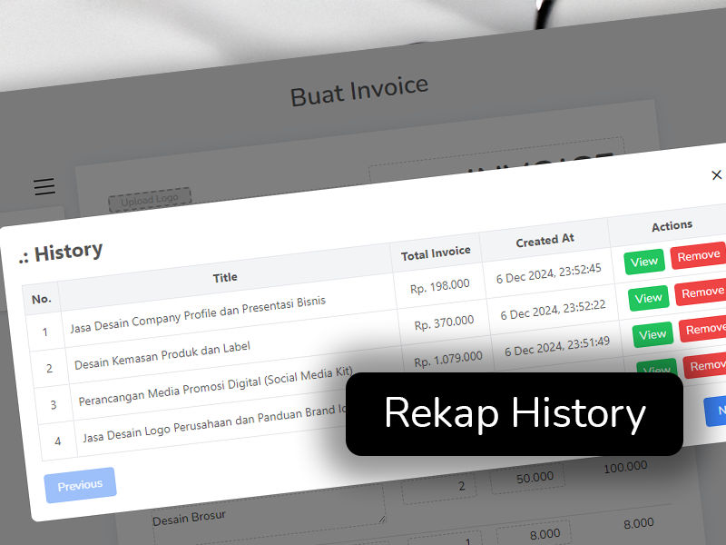Select row number 1 cell

[x=44, y=332]
